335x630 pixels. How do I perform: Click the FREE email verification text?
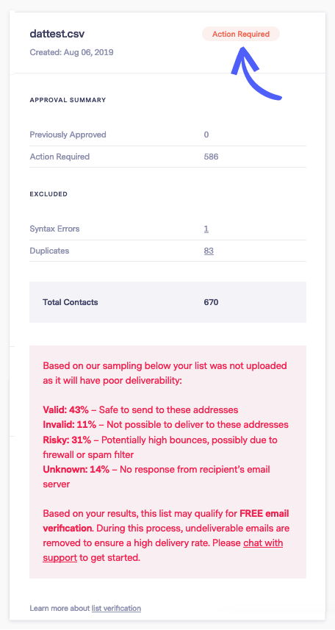coord(166,520)
